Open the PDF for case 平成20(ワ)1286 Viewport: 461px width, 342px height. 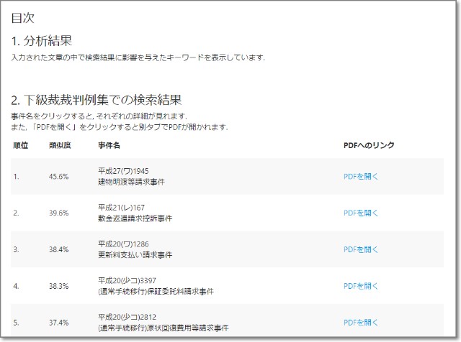point(360,249)
